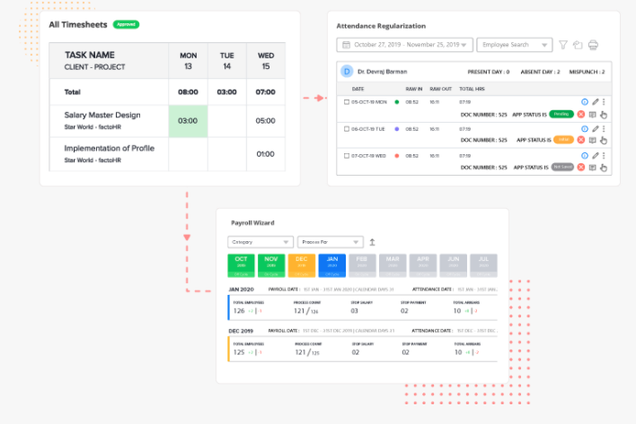Edit the 05-OCT-19 MON entry with pencil icon

point(595,102)
